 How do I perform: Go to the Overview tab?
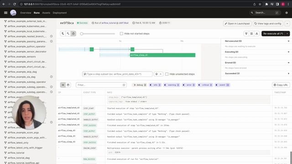point(26,13)
